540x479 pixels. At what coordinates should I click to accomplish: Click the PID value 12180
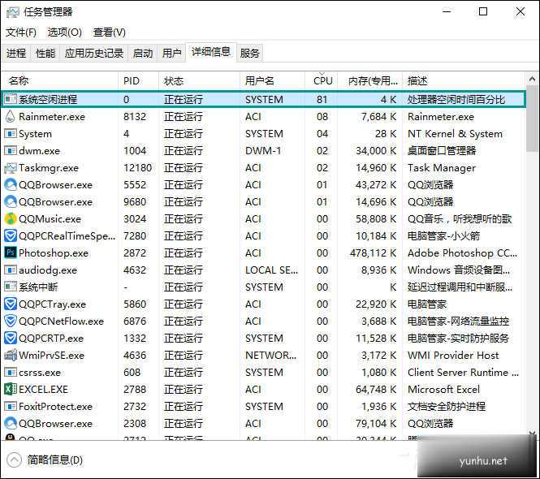[137, 168]
